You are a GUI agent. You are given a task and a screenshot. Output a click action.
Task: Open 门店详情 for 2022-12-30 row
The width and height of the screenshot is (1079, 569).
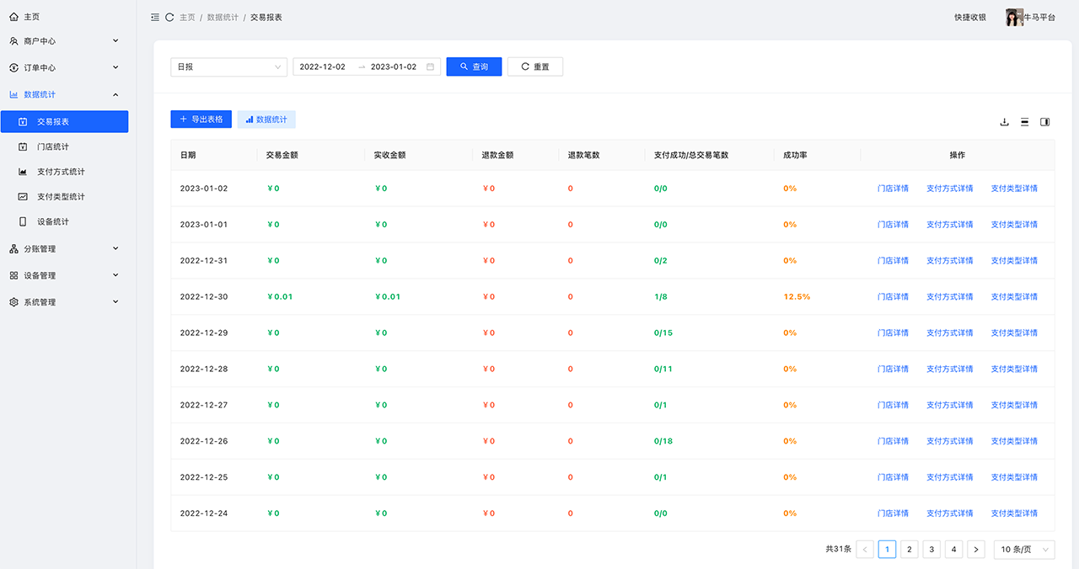(893, 297)
